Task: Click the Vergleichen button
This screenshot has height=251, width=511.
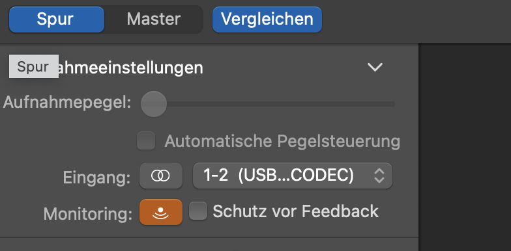Action: tap(267, 20)
